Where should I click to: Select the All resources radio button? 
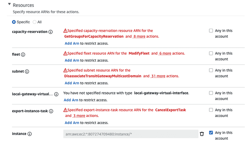pos(34,22)
